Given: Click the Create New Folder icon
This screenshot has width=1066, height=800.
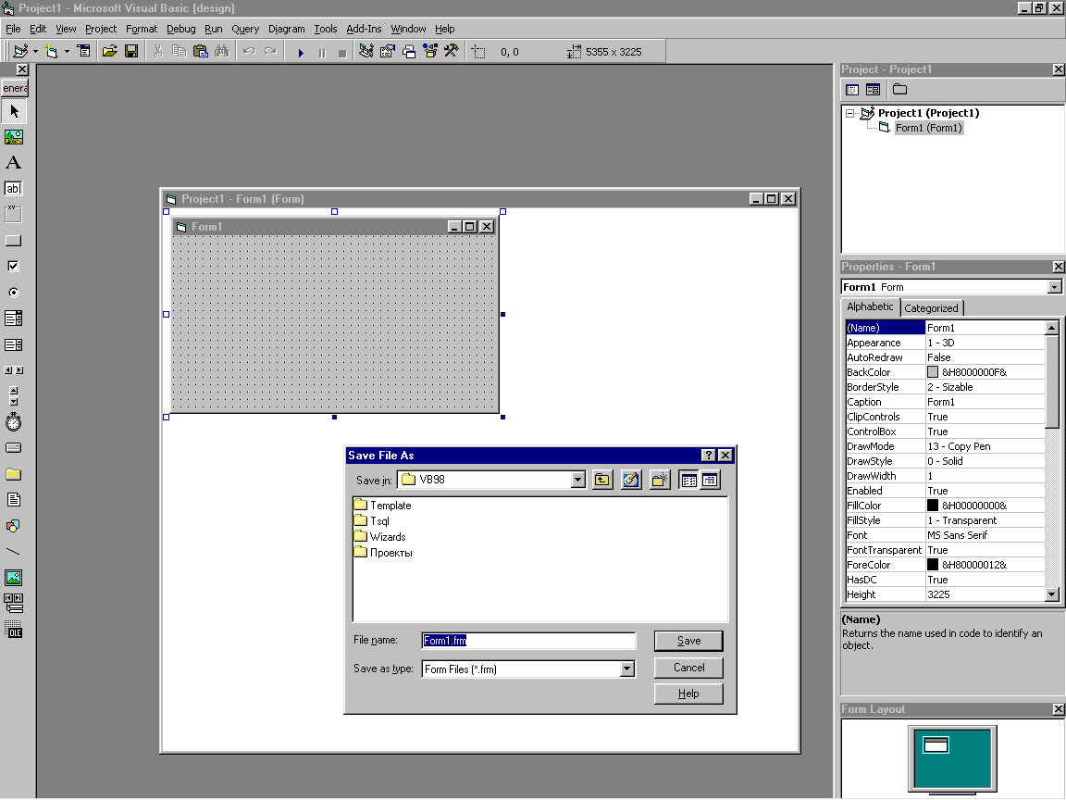Looking at the screenshot, I should click(659, 480).
